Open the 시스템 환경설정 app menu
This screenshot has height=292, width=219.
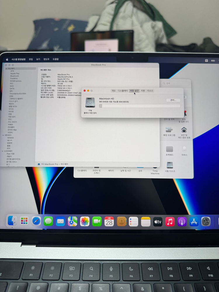[18, 59]
